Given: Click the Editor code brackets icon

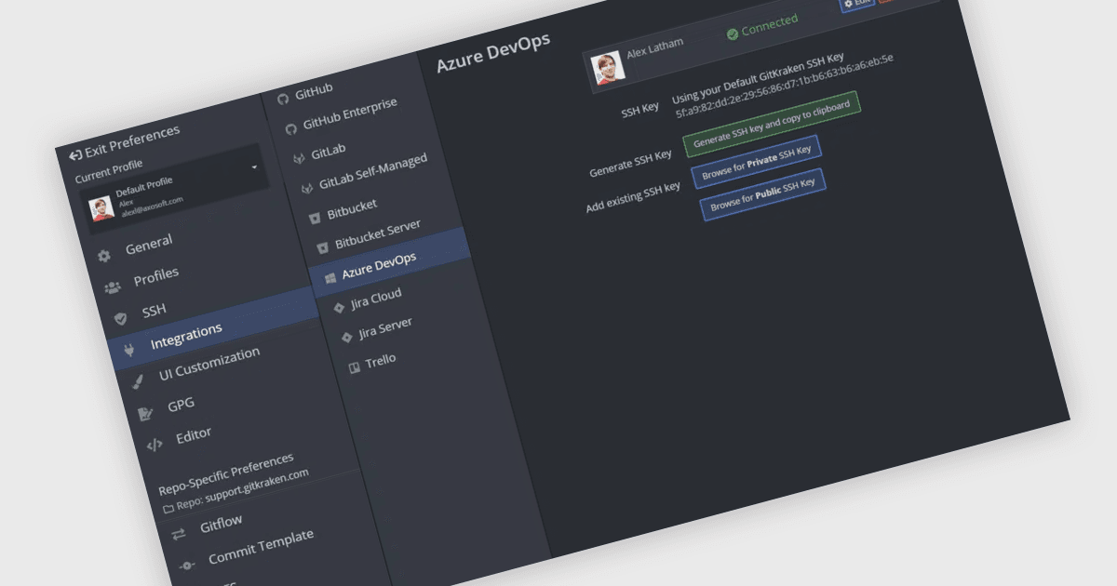Looking at the screenshot, I should pos(154,445).
